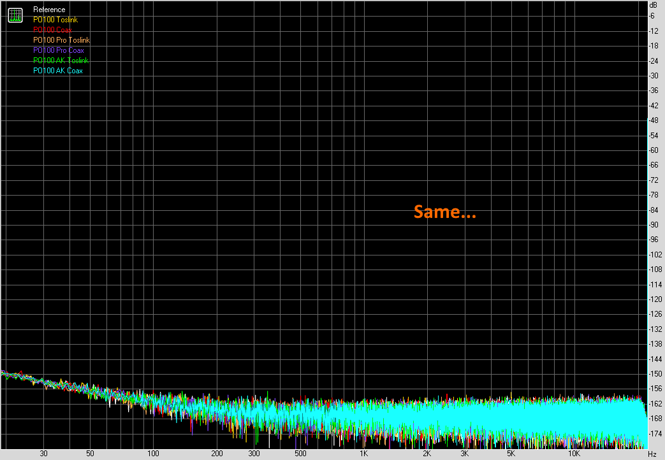
Task: Click the -174 dB axis value
Action: click(655, 434)
